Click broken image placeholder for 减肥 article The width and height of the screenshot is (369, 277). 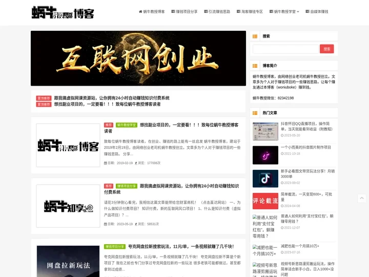(265, 251)
